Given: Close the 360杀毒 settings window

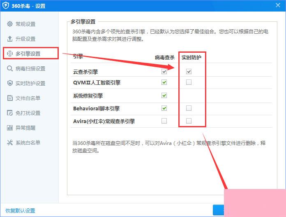Looking at the screenshot, I should click(278, 5).
